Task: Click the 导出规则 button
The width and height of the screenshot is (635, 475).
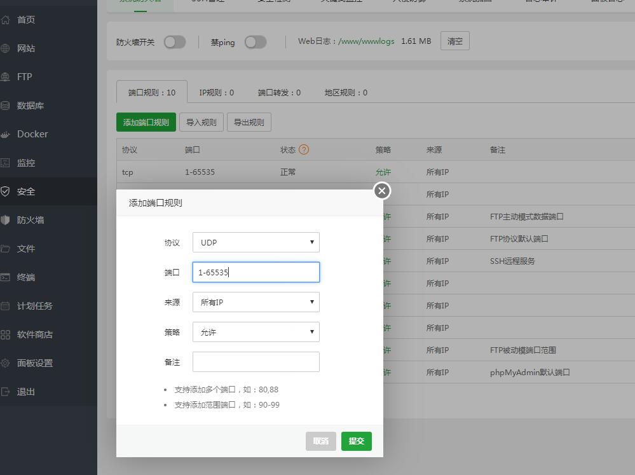Action: pyautogui.click(x=249, y=122)
